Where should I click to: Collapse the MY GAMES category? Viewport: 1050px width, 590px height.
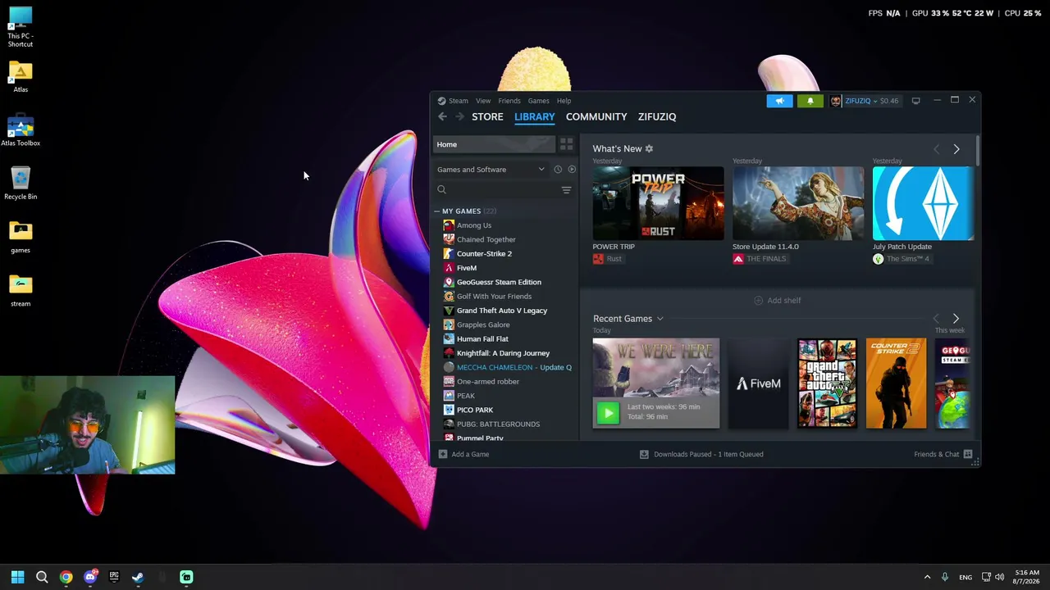[x=437, y=211]
